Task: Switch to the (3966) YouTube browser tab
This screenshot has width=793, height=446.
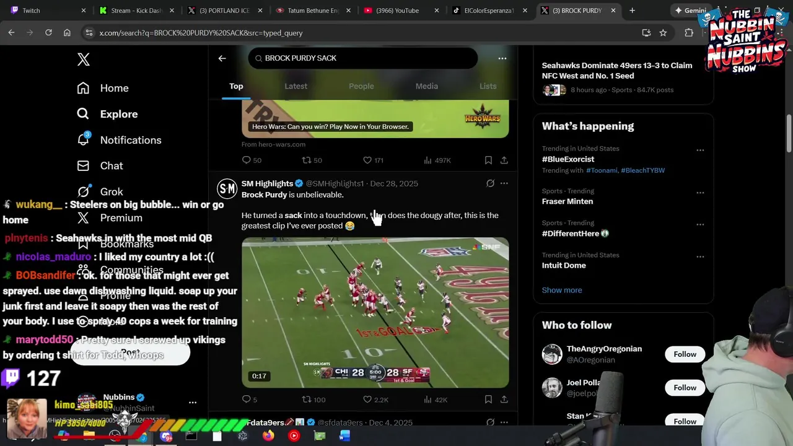Action: [x=401, y=11]
